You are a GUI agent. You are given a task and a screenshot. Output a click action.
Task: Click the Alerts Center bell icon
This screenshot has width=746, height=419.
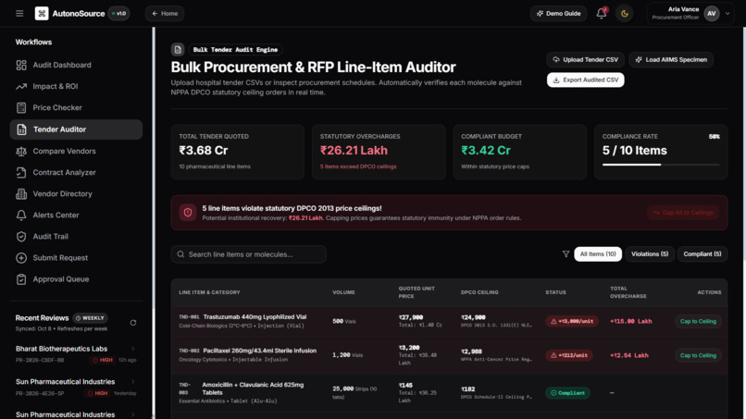tap(21, 215)
